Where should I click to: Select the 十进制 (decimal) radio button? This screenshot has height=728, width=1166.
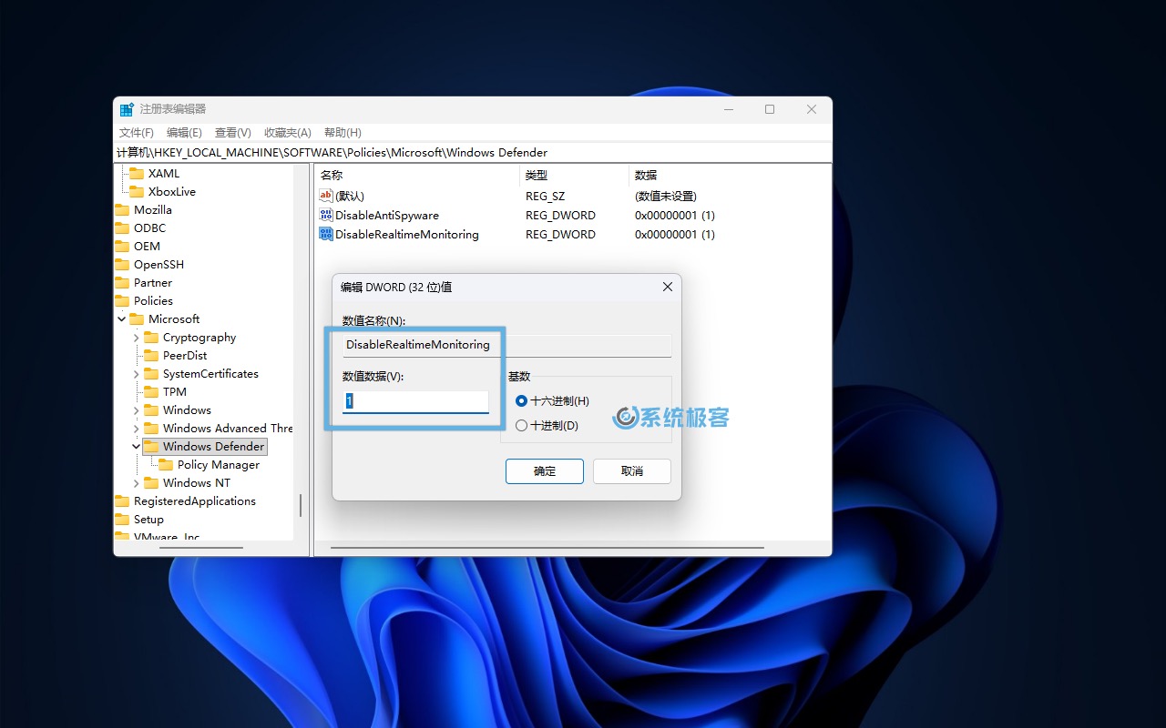point(522,425)
